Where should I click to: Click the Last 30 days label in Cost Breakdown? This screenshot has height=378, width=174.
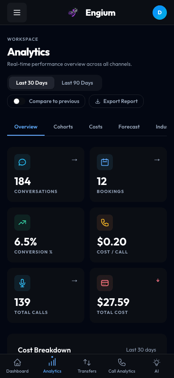coord(141,350)
